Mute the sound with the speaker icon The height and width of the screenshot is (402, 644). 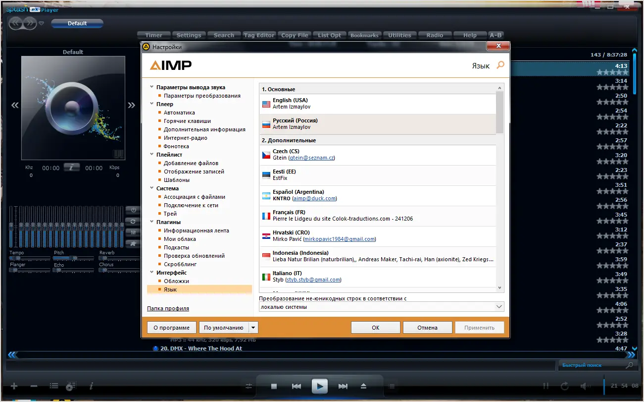click(x=585, y=386)
